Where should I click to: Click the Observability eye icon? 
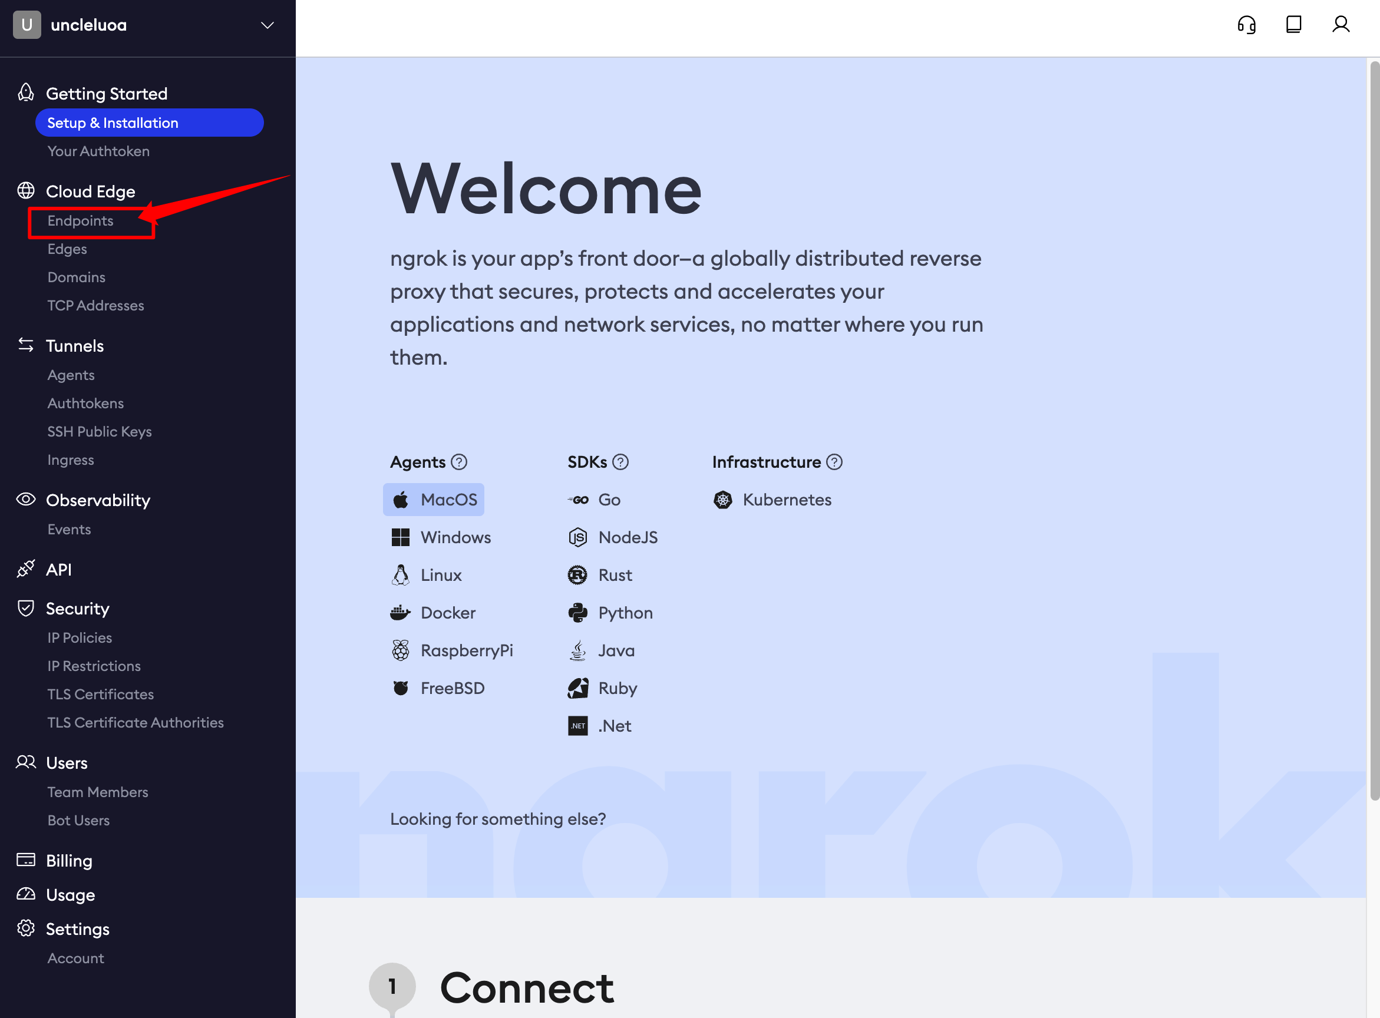click(26, 499)
